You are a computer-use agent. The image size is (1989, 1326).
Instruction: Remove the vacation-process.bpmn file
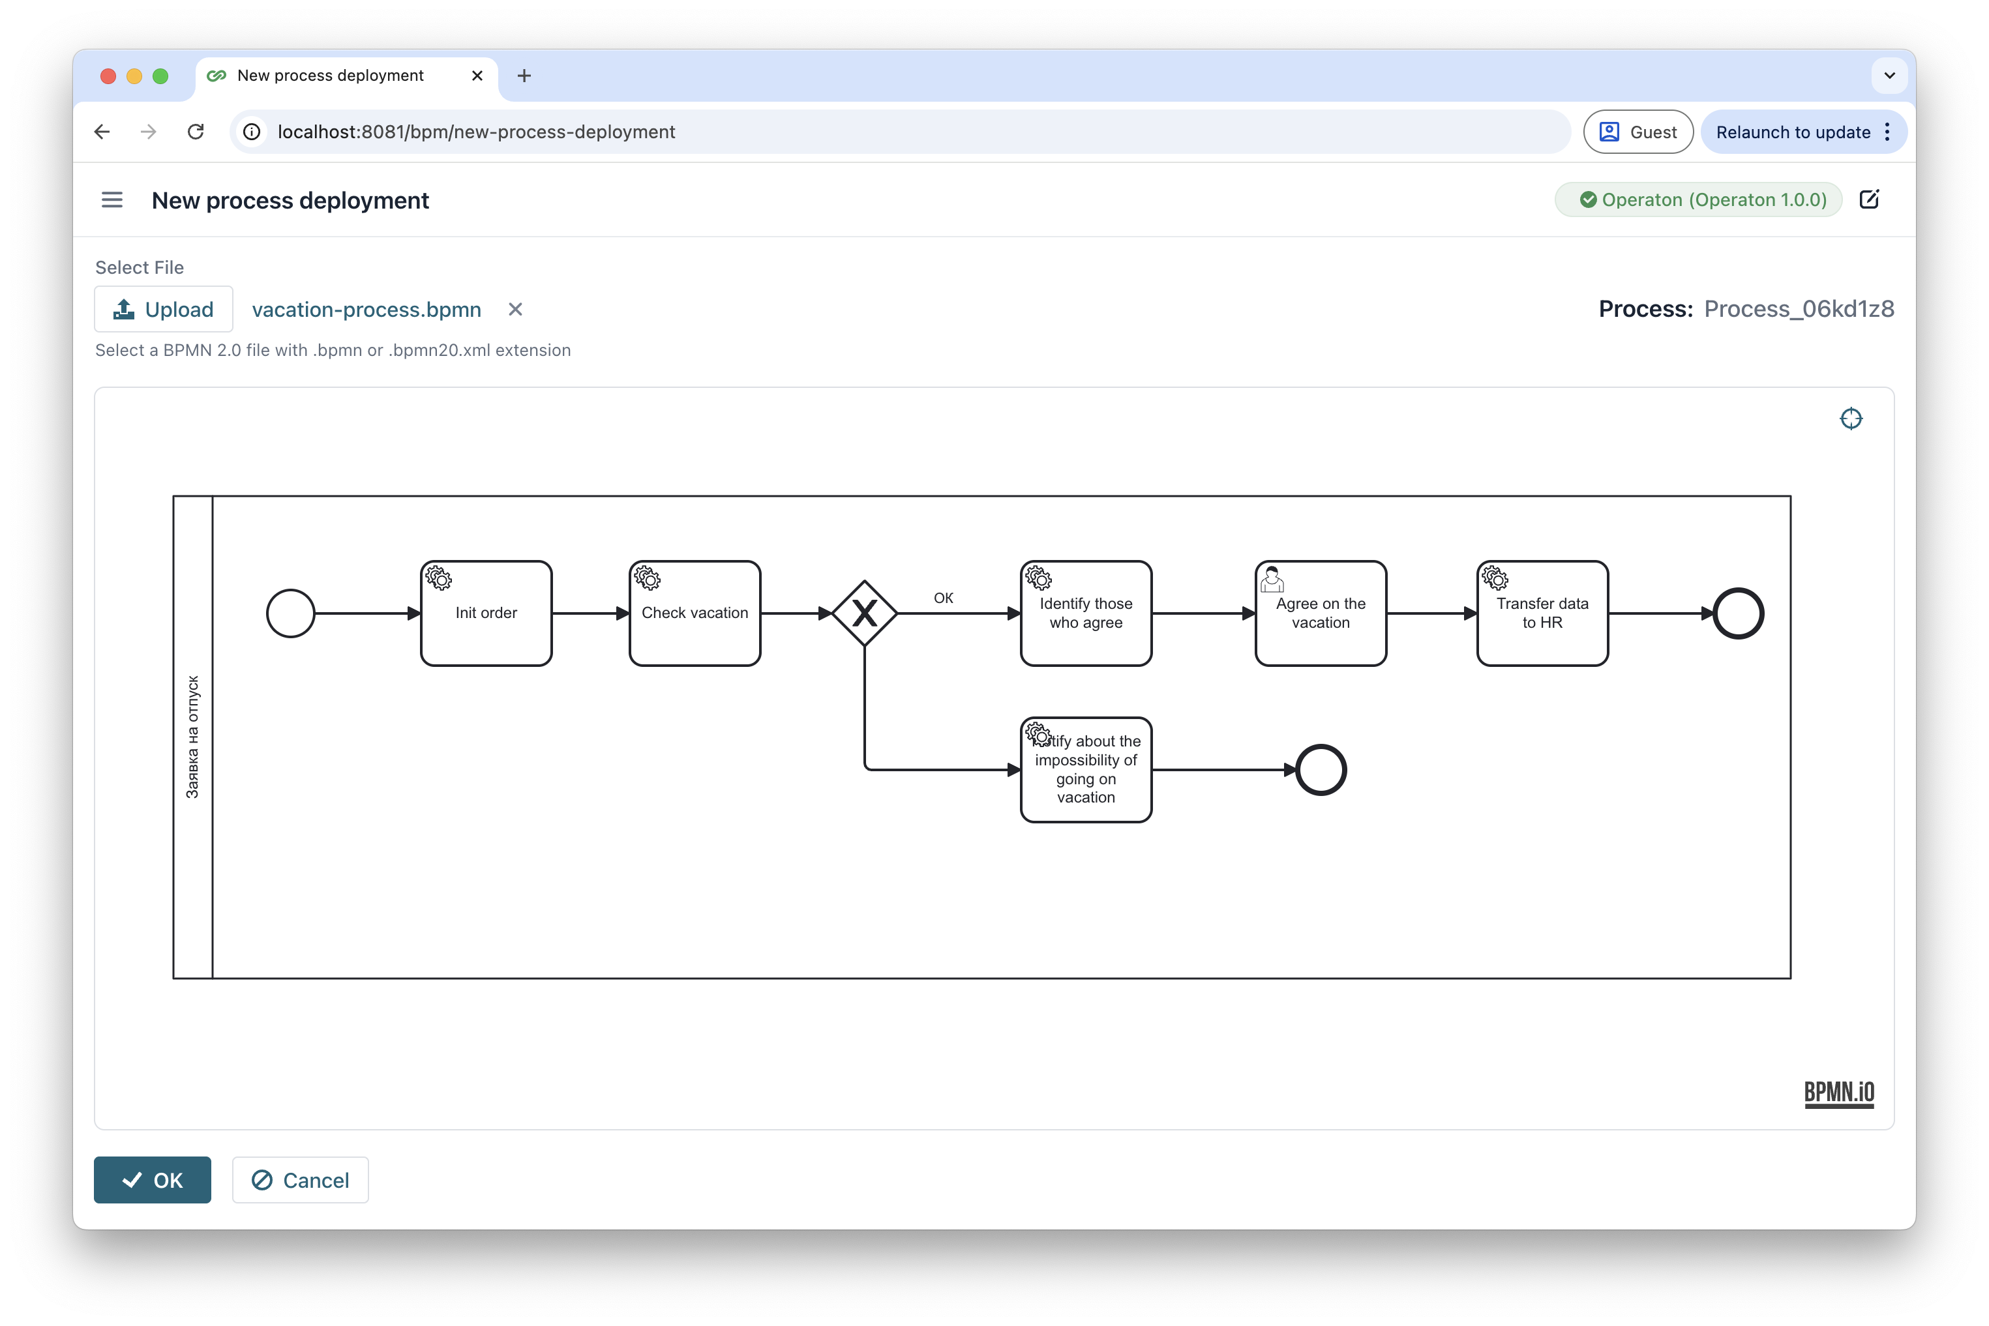pos(515,310)
